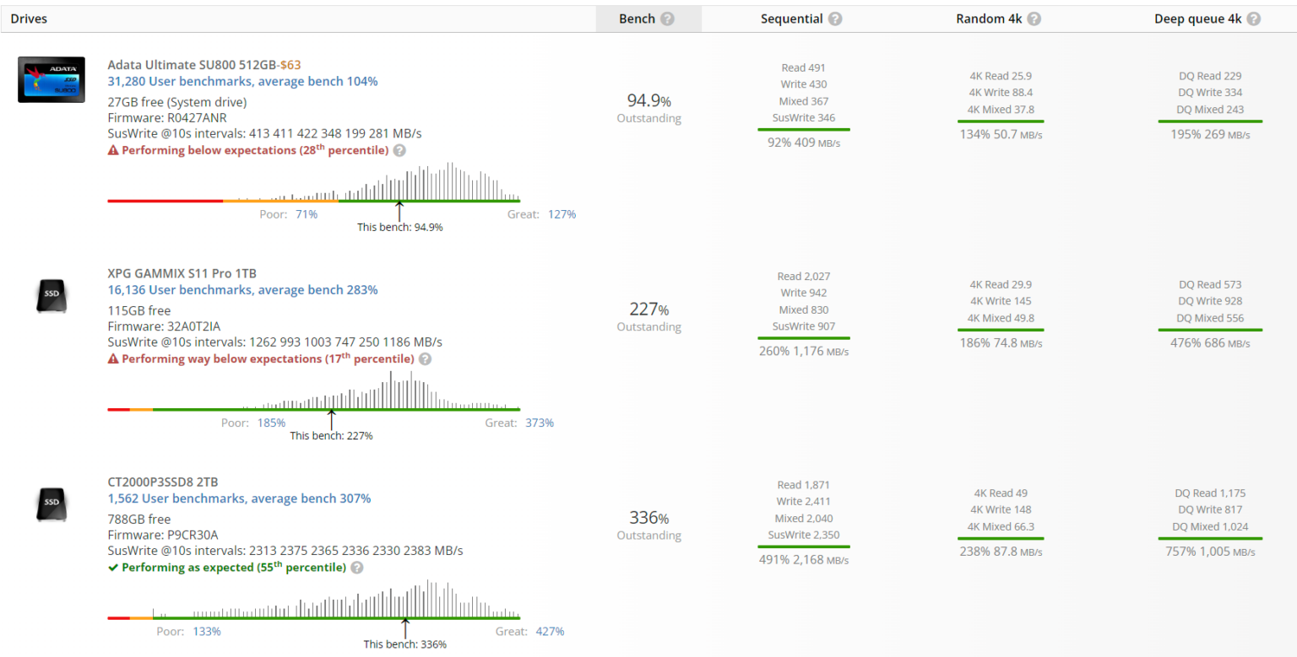This screenshot has width=1297, height=657.
Task: Open the Sequential column help icon
Action: [835, 19]
